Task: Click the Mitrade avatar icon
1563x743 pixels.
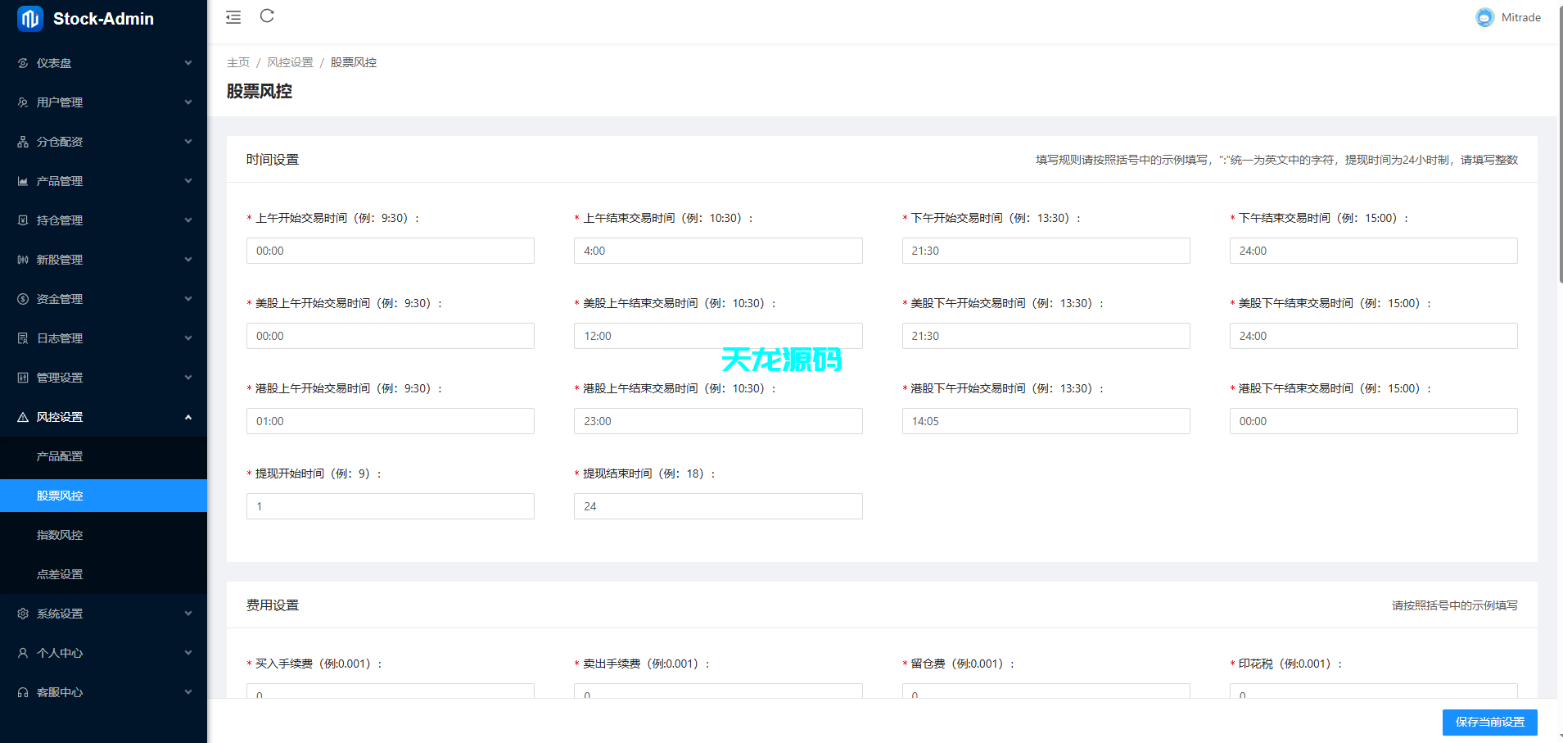Action: coord(1484,17)
